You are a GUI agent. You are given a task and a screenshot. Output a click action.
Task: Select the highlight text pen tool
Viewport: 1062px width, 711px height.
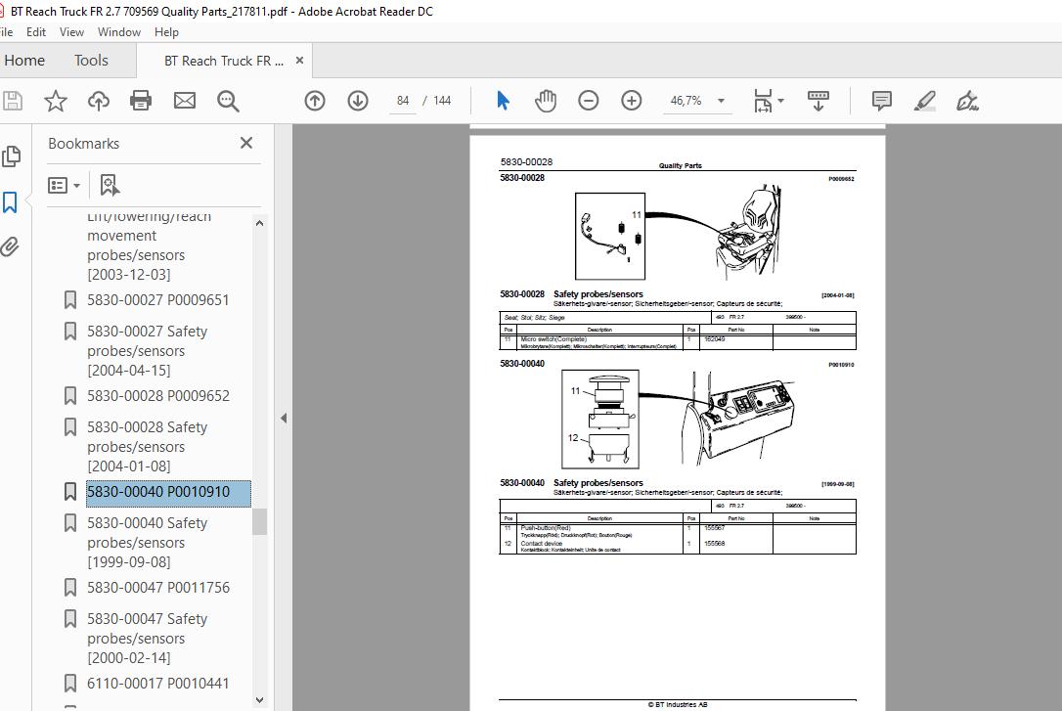924,101
